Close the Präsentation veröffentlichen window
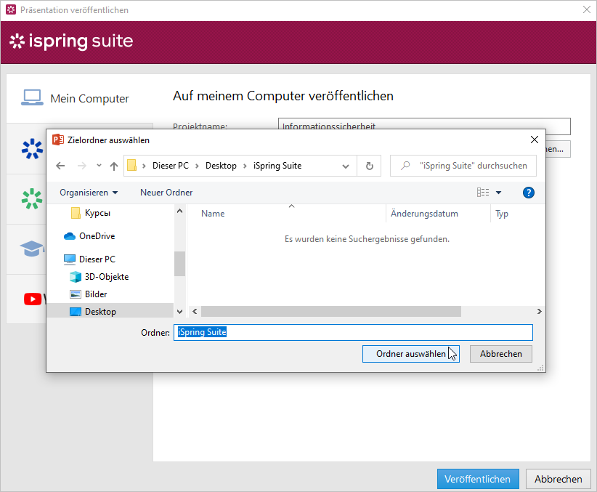This screenshot has height=492, width=597. pos(587,10)
